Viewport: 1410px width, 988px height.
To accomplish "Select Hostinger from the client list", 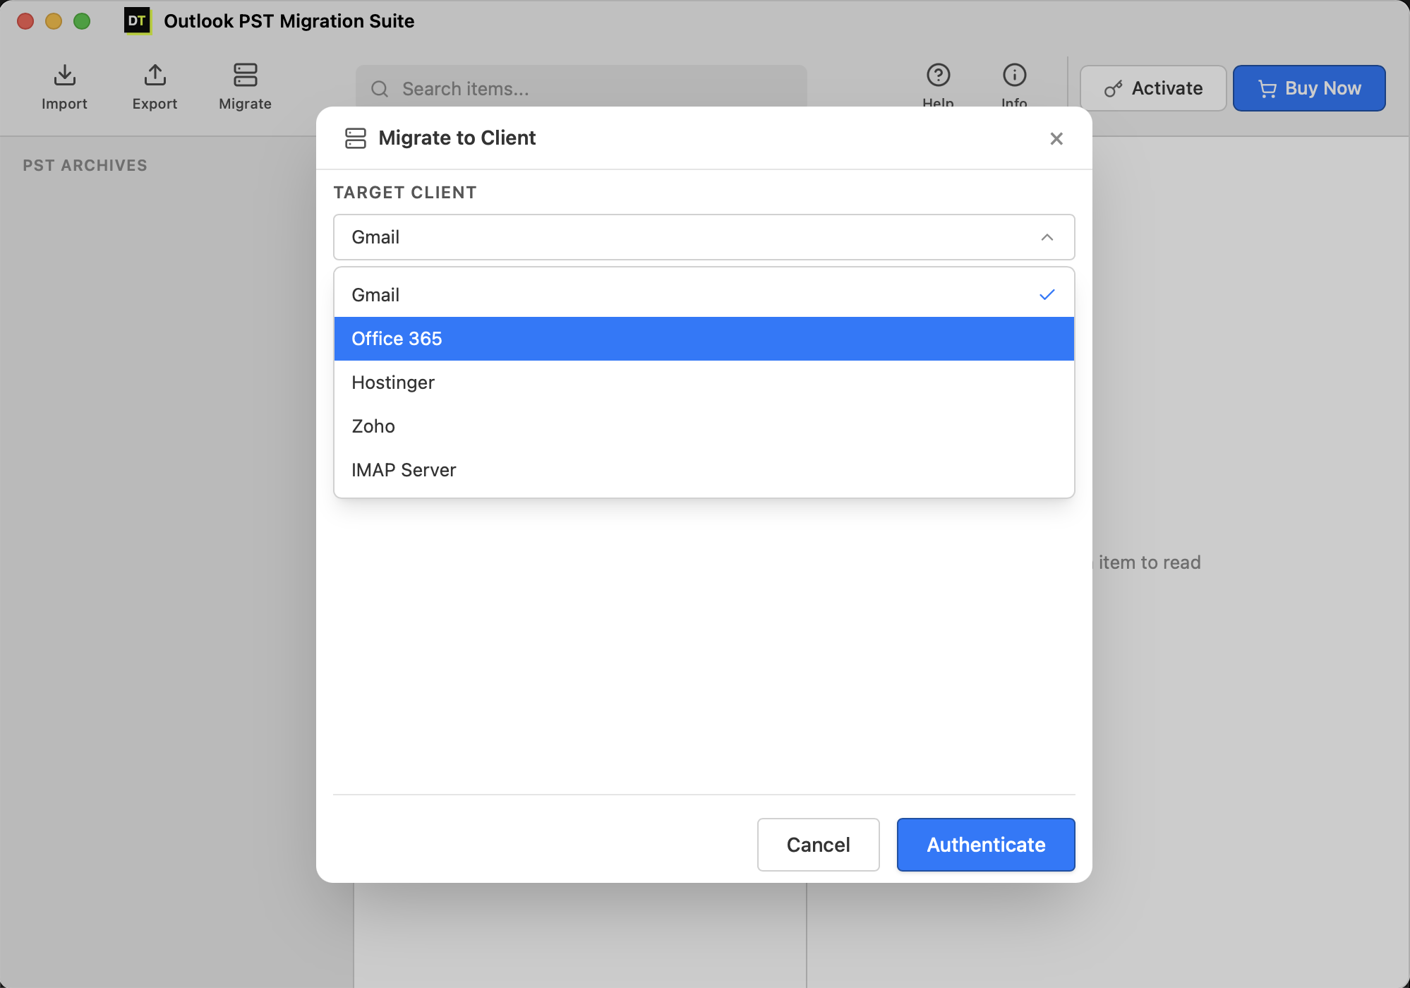I will coord(704,382).
